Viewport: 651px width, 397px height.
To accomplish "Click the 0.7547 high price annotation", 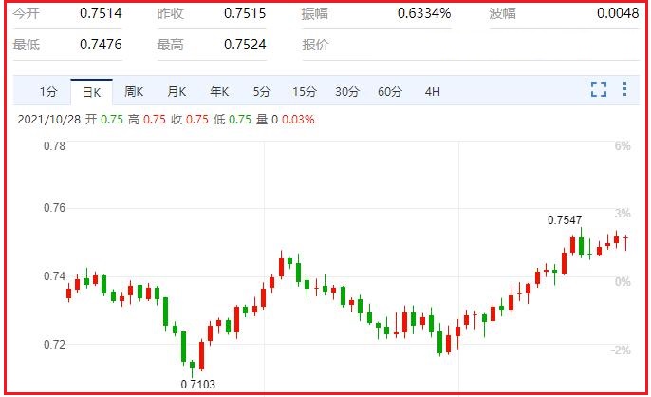I will pyautogui.click(x=565, y=220).
